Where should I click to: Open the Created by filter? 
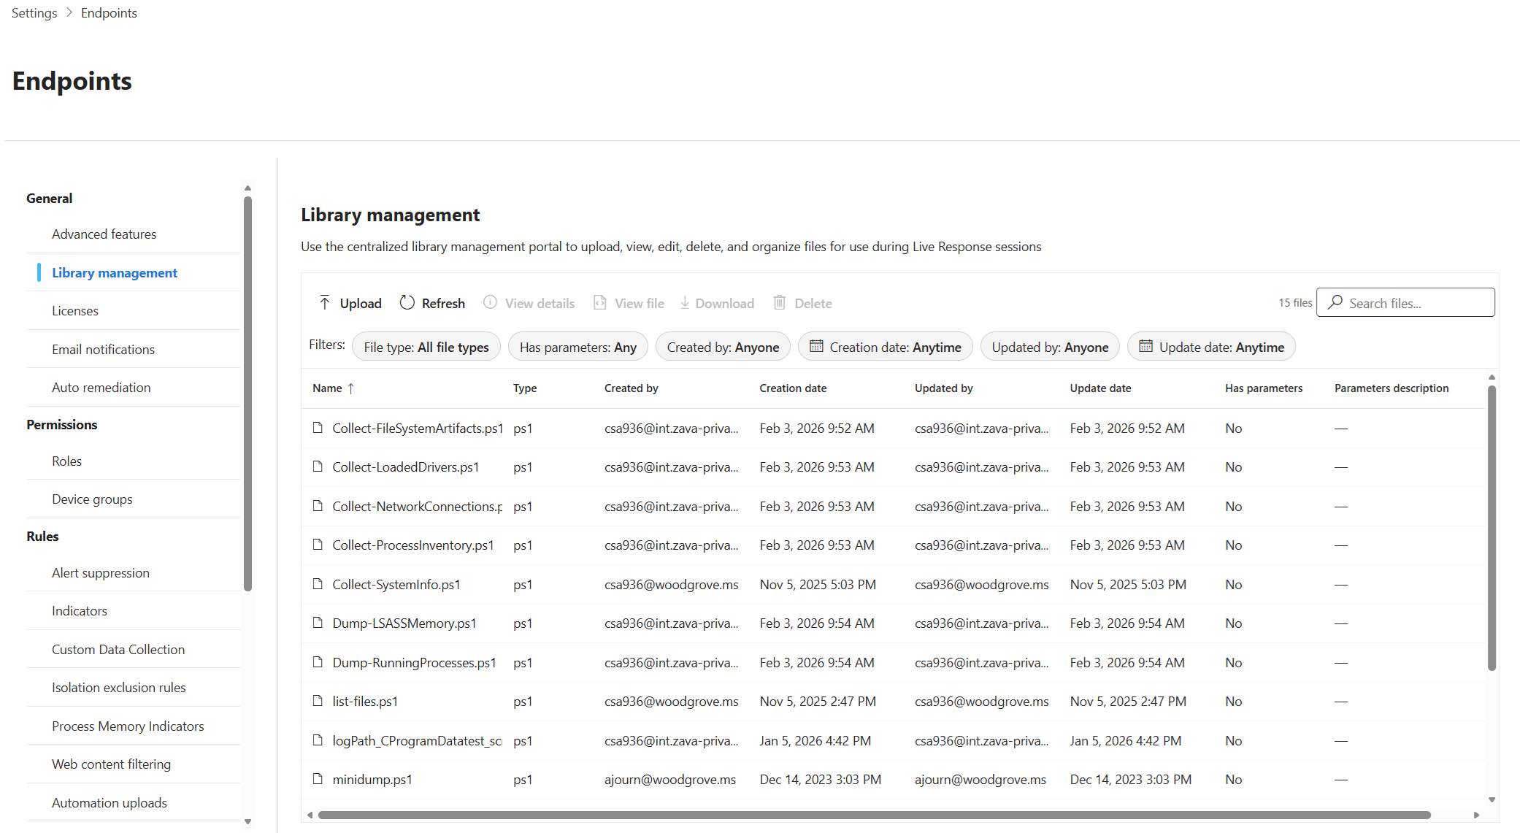coord(723,347)
